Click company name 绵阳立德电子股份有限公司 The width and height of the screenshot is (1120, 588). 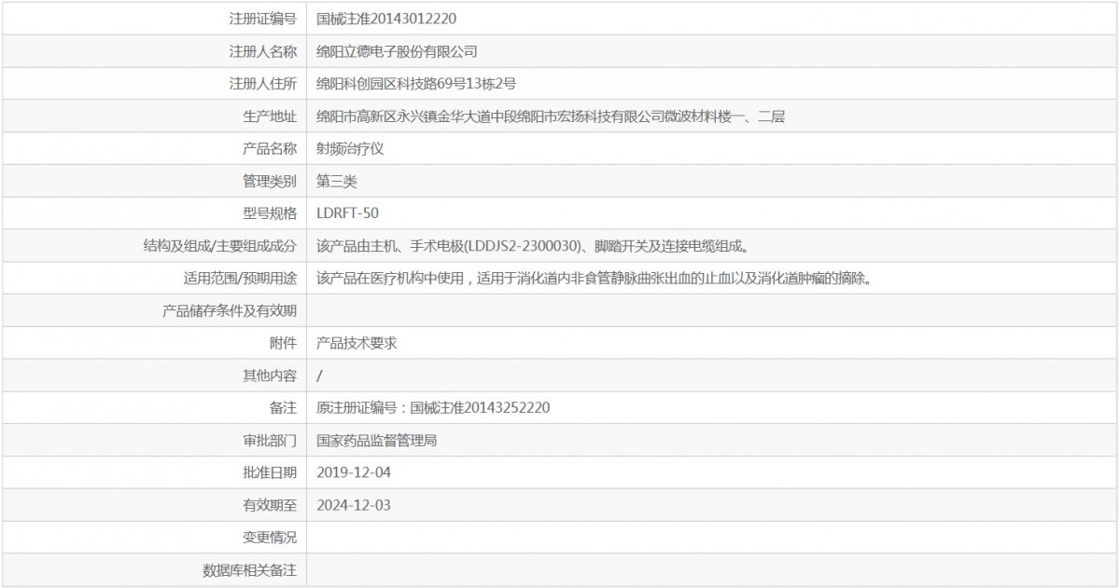tap(398, 51)
